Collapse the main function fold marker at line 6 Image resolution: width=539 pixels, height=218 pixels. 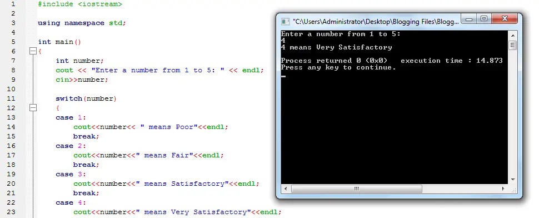pos(33,51)
